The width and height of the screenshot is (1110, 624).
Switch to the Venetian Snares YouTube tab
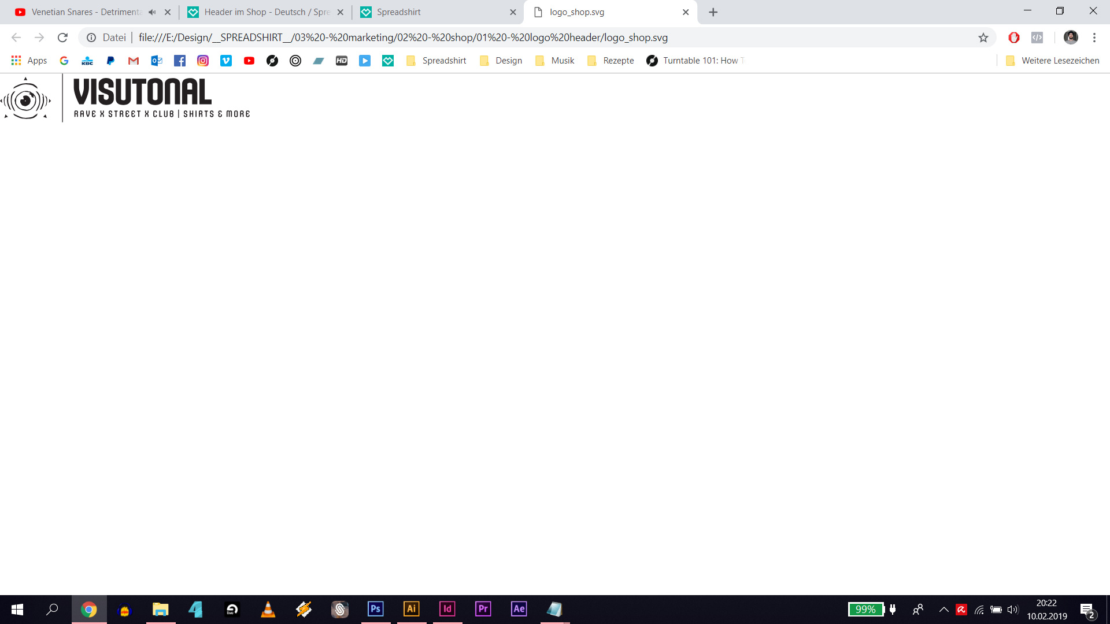pyautogui.click(x=81, y=12)
